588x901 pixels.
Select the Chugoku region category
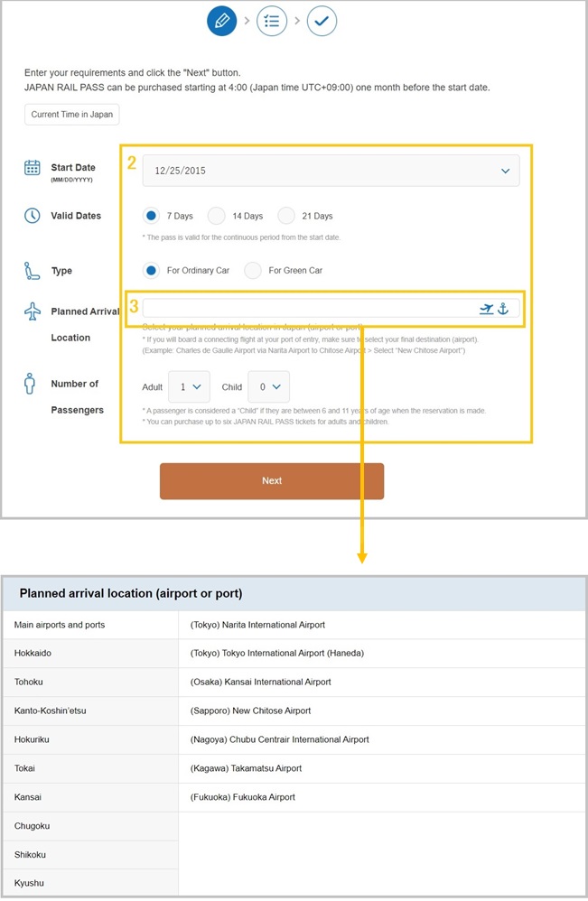pyautogui.click(x=91, y=826)
